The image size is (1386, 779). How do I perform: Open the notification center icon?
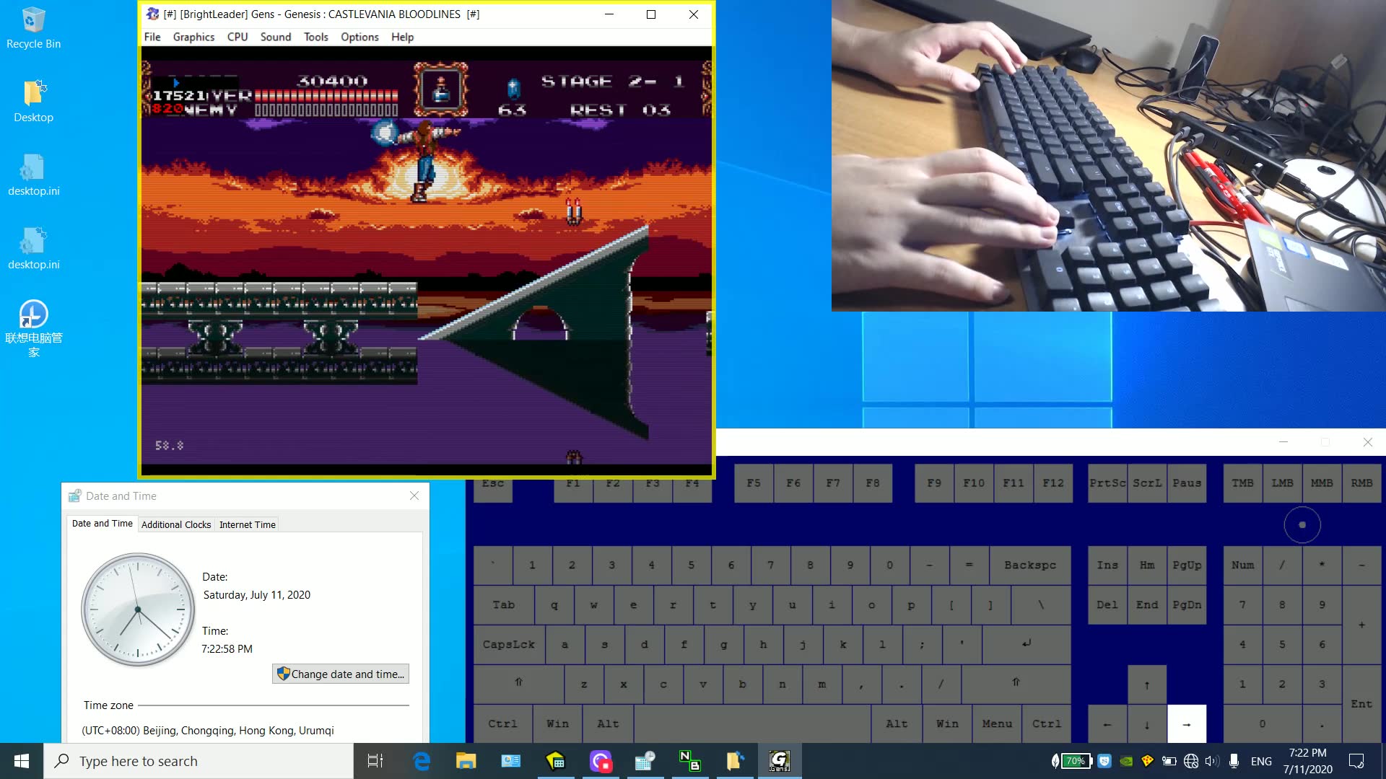pyautogui.click(x=1356, y=761)
